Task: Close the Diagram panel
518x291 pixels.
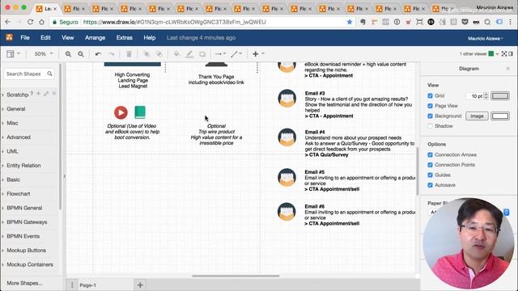Action: (x=508, y=69)
